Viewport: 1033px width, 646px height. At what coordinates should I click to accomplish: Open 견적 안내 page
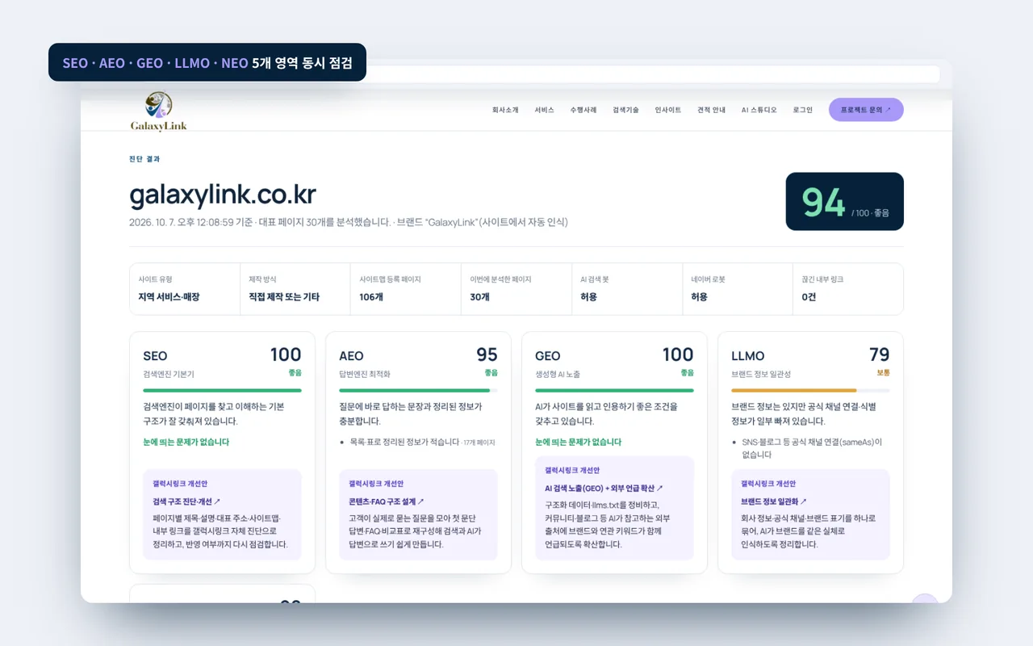[x=711, y=110]
